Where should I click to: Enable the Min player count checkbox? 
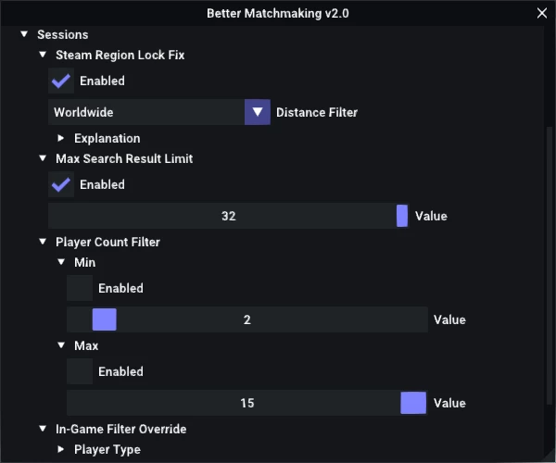(x=80, y=288)
